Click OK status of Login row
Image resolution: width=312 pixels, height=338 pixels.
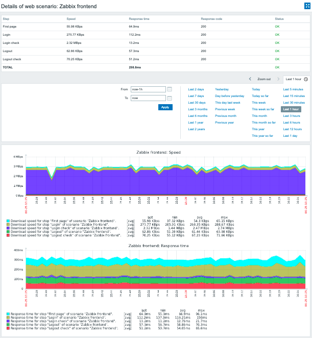point(277,35)
